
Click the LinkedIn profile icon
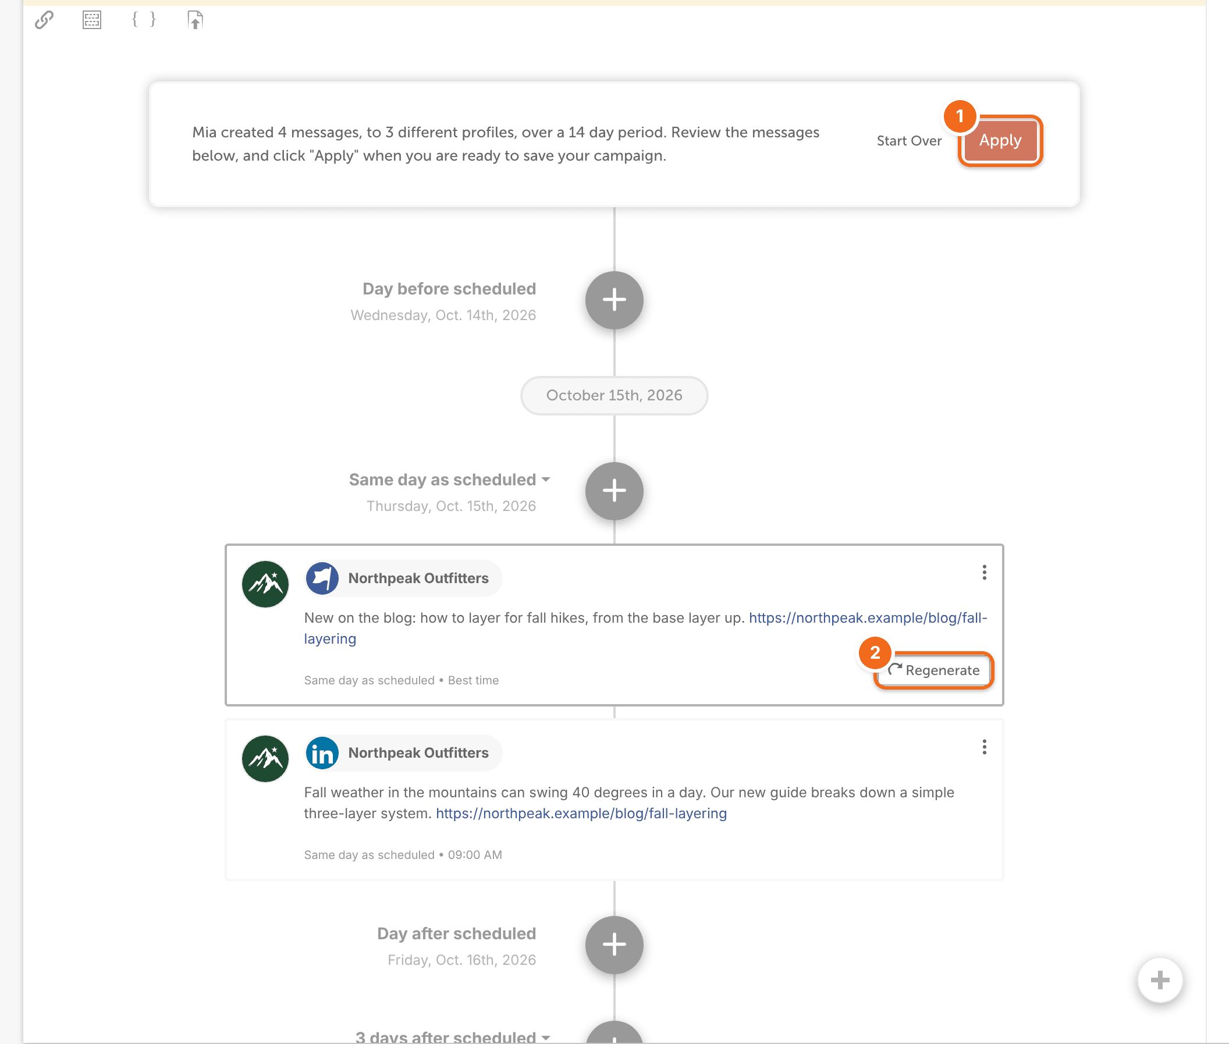point(322,753)
